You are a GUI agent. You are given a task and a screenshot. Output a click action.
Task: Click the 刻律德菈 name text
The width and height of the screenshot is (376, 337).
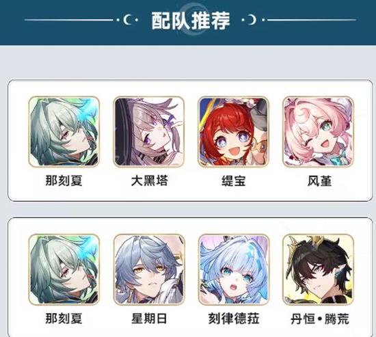234,319
